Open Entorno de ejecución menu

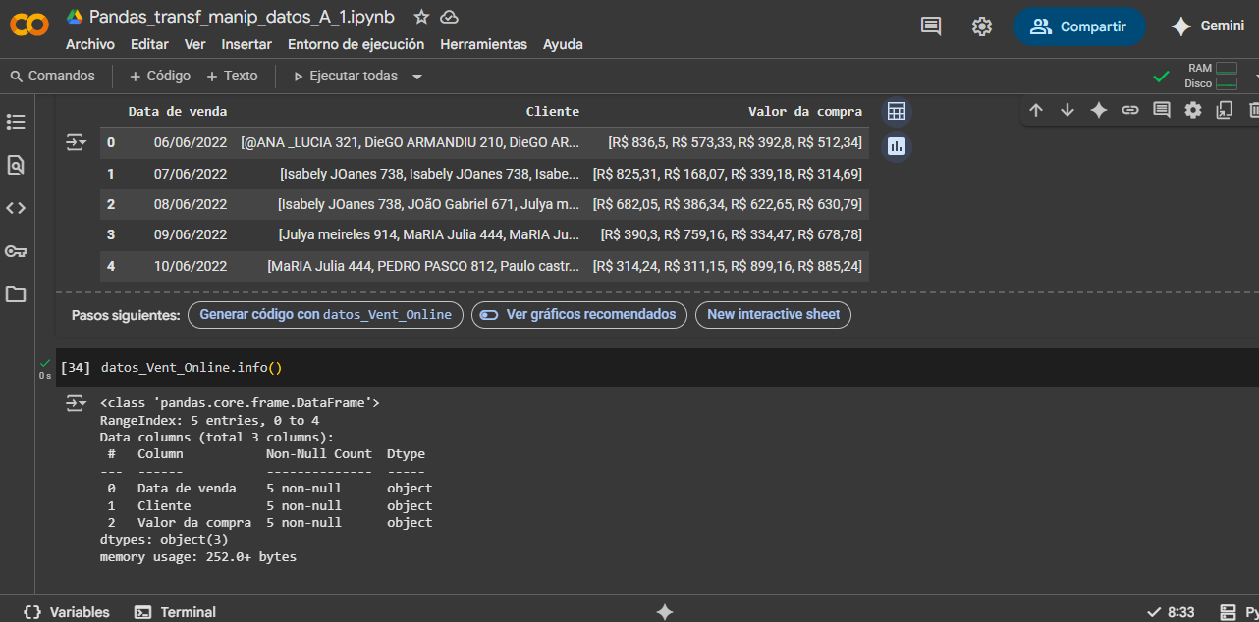pyautogui.click(x=356, y=44)
